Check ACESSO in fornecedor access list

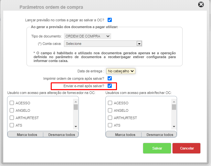pos(12,103)
